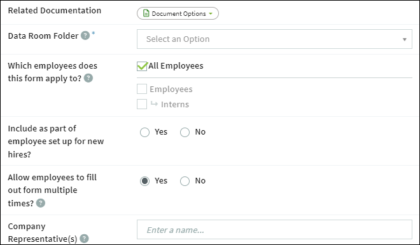Click the green caret on Document Options
This screenshot has width=420, height=245.
click(211, 13)
